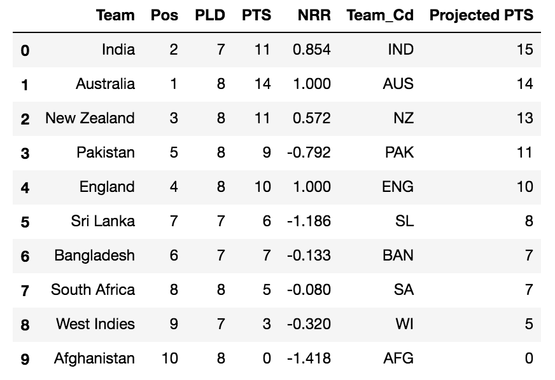Screen dimensions: 555x380
Task: Click the Pos column header
Action: (165, 15)
